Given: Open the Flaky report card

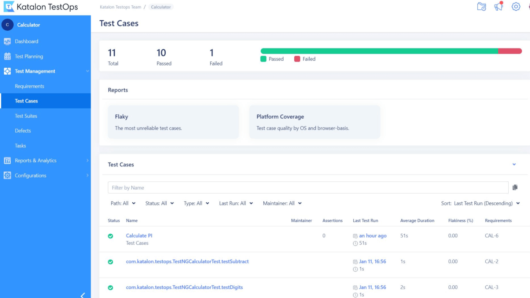Looking at the screenshot, I should click(173, 122).
